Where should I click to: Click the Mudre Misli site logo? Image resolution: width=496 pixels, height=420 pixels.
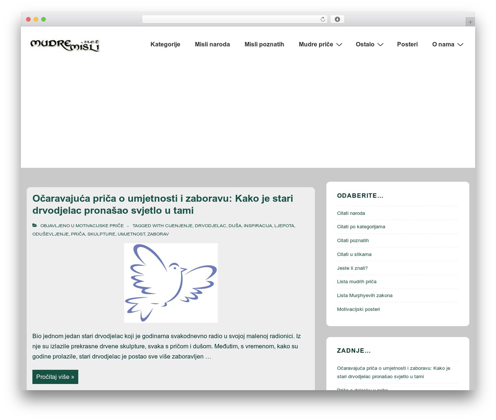coord(65,45)
